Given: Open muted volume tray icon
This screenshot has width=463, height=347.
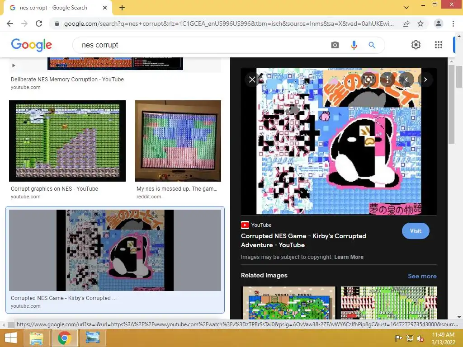Looking at the screenshot, I should [x=420, y=338].
